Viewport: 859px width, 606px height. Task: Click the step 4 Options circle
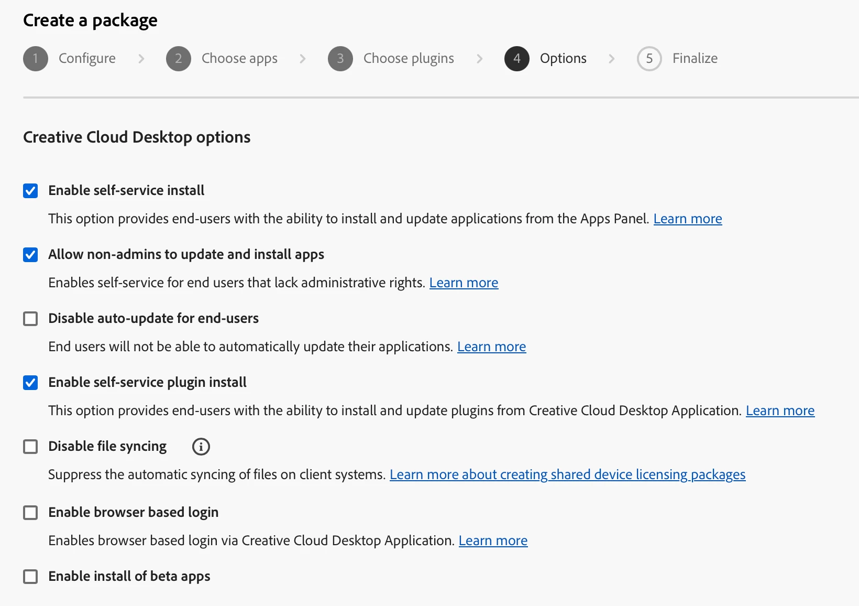(x=517, y=59)
